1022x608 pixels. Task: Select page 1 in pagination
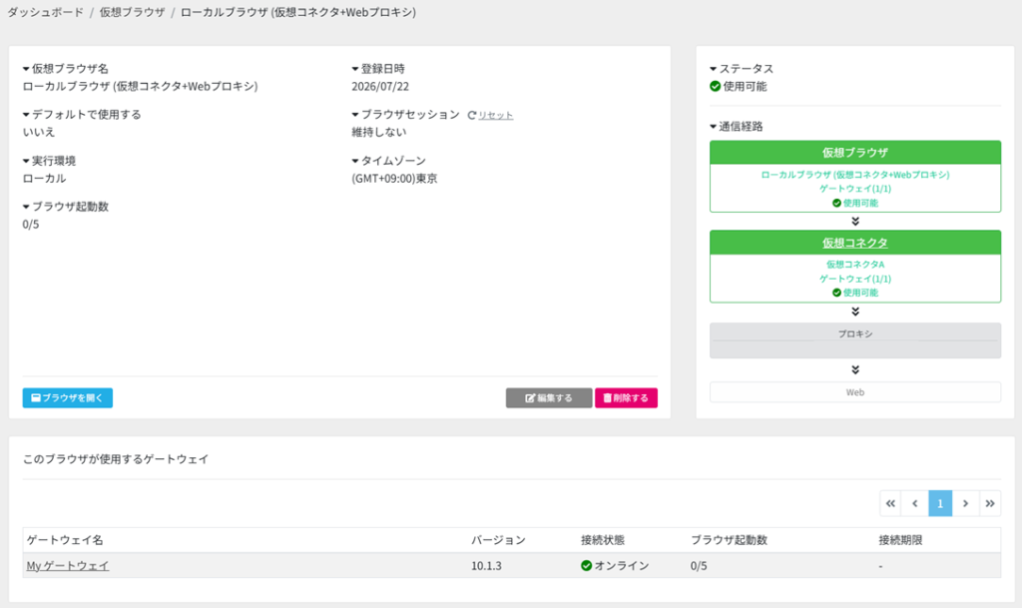(940, 503)
